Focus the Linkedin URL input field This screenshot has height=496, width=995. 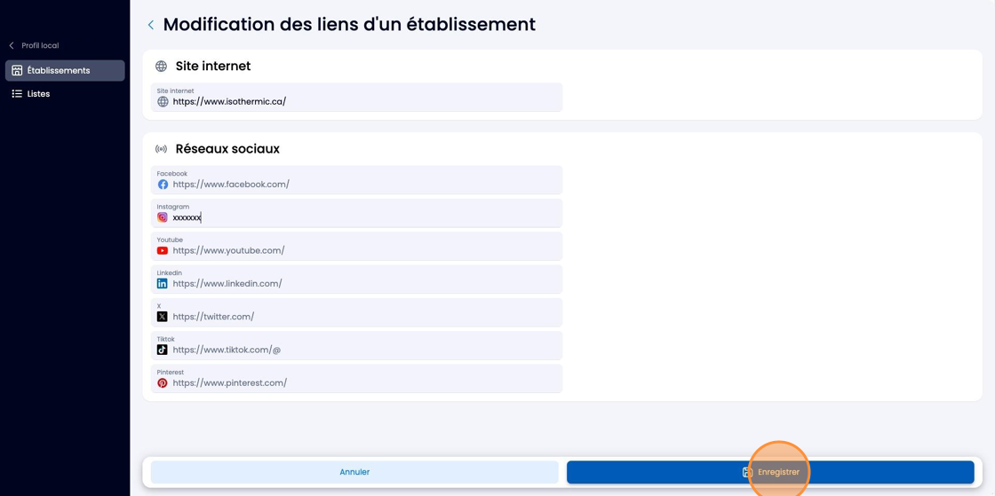coord(356,279)
